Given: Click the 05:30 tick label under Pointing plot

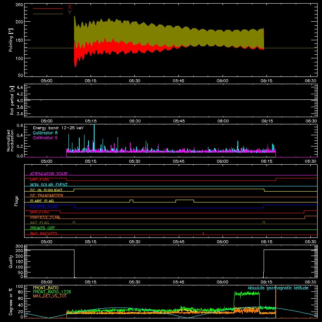Looking at the screenshot, I should coord(134,81).
